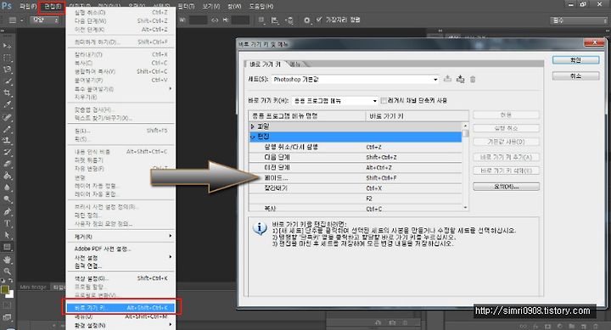Click the width W input field in options bar
Image resolution: width=611 pixels, height=330 pixels.
(198, 20)
